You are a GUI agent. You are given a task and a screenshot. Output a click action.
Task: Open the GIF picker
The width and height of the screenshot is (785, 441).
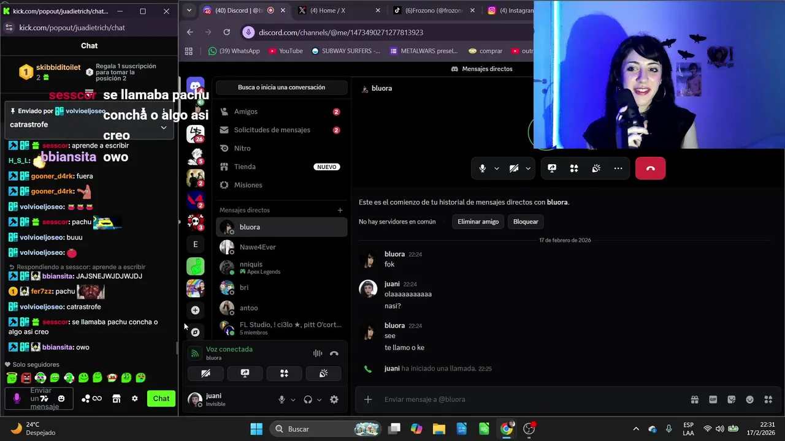coord(713,399)
